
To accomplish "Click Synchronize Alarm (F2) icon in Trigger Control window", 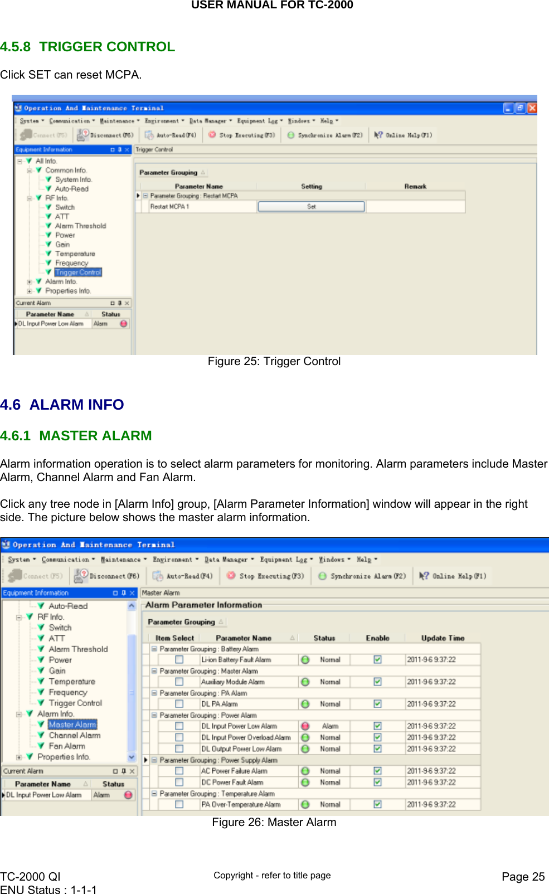I will point(291,135).
